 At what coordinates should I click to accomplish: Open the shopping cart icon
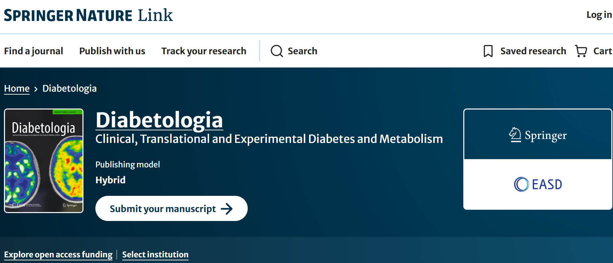coord(581,51)
